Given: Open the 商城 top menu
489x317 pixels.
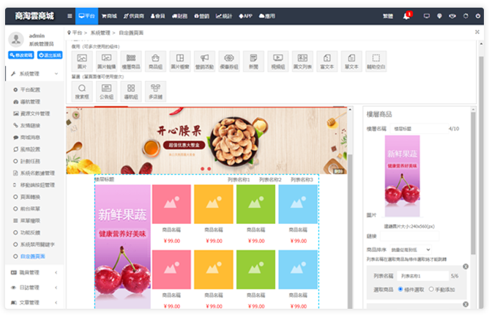Looking at the screenshot, I should coord(109,16).
